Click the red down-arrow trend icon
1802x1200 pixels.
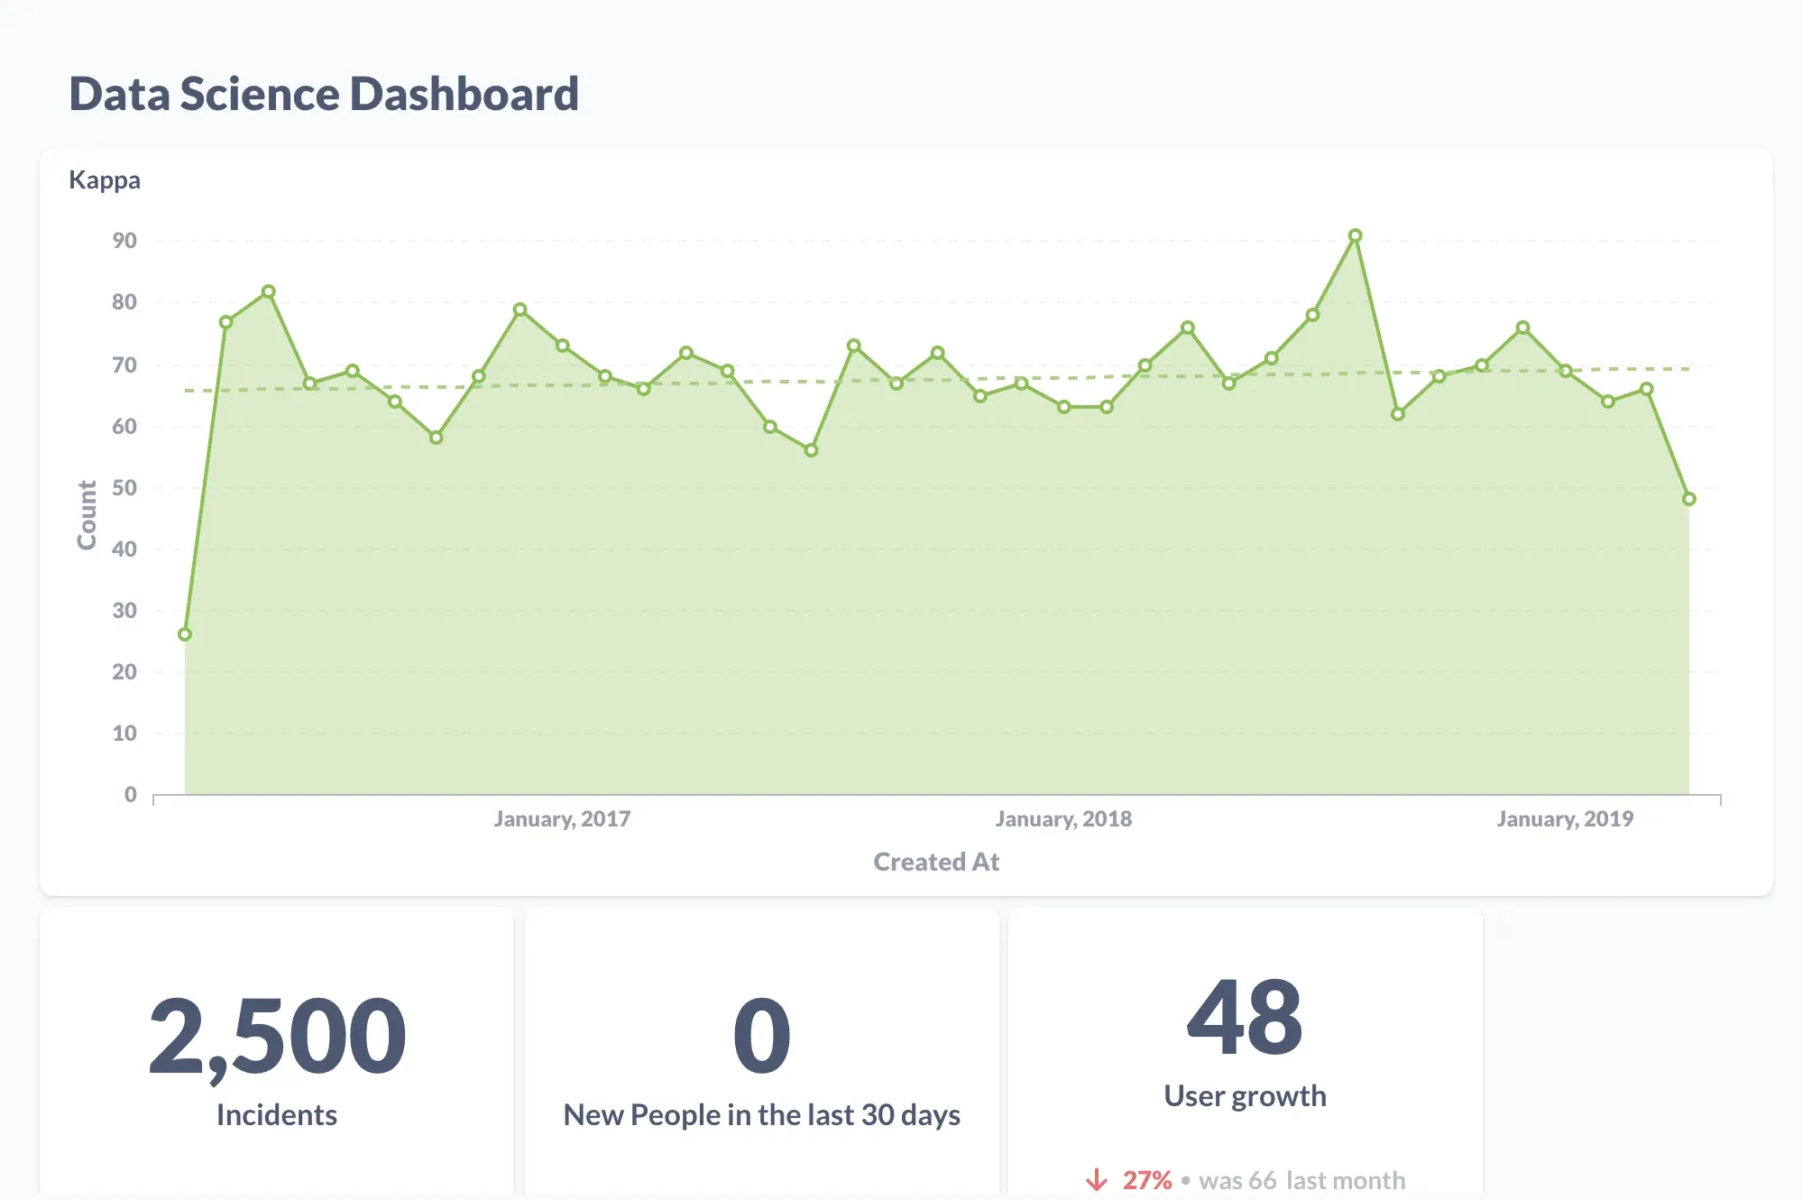[x=1097, y=1179]
